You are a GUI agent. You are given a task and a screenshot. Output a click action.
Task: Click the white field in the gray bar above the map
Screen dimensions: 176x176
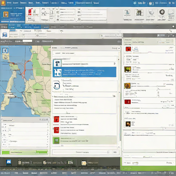tap(27, 41)
